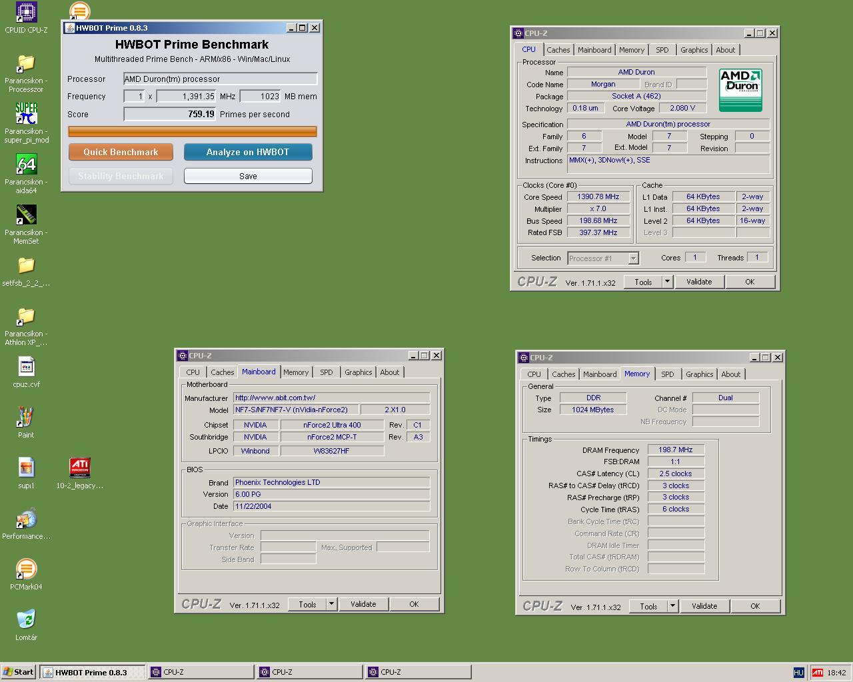The height and width of the screenshot is (682, 853).
Task: Click the title icon of the CPU-Z CPU window
Action: 518,33
